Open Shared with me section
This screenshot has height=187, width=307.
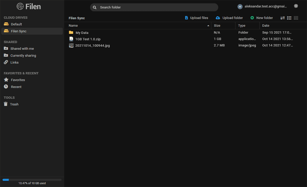pyautogui.click(x=22, y=49)
